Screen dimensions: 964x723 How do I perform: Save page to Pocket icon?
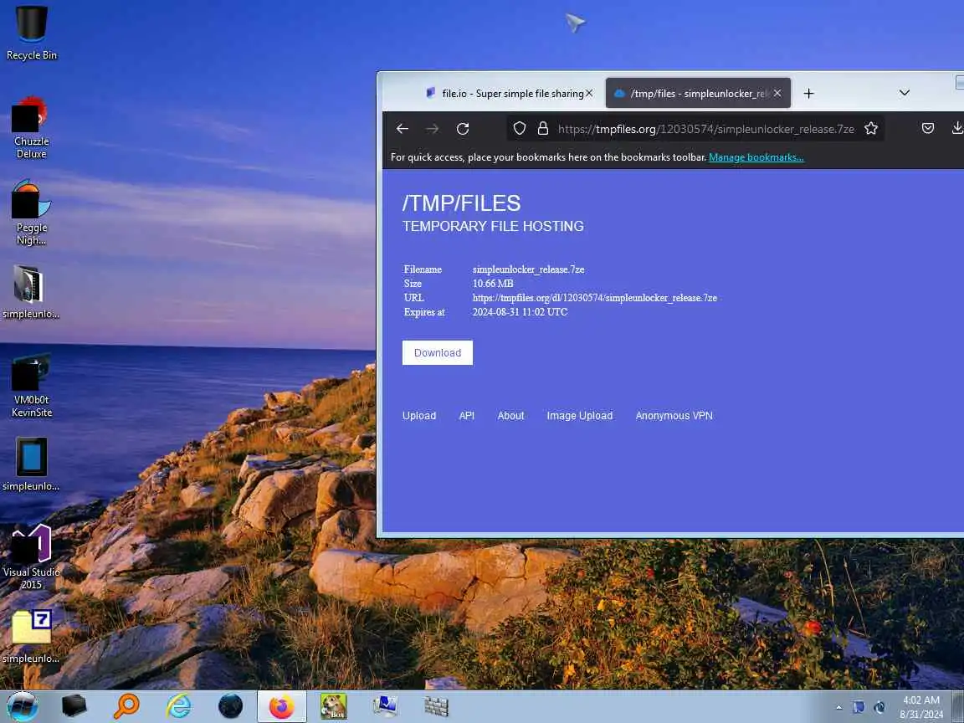point(928,129)
